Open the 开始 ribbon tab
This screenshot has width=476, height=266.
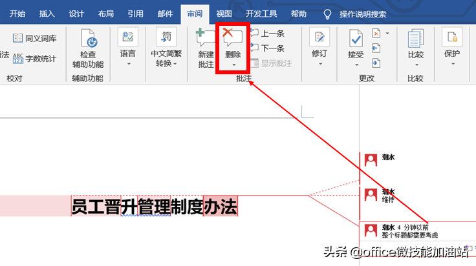pyautogui.click(x=17, y=14)
